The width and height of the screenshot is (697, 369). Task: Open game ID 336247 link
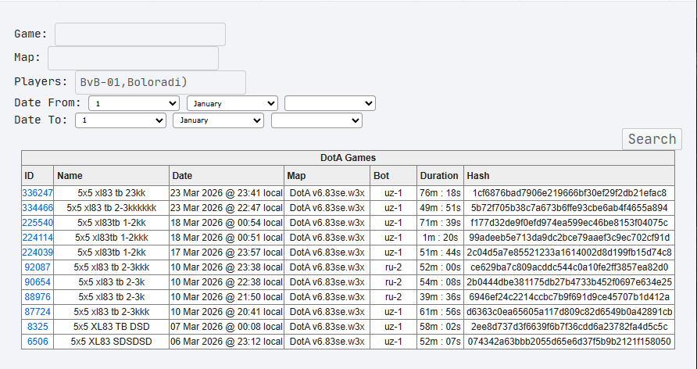pos(38,193)
